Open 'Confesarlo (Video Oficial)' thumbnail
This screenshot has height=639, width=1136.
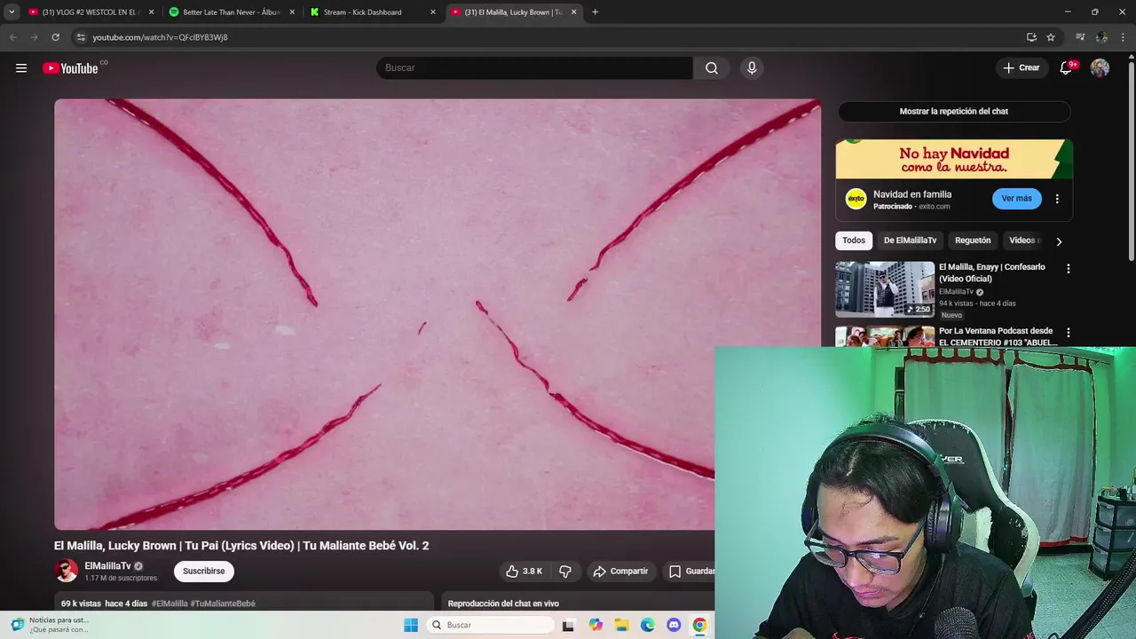(x=885, y=289)
